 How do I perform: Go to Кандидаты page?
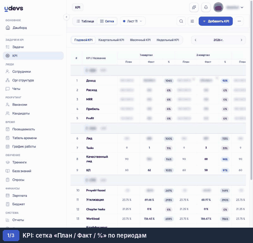coord(21,113)
